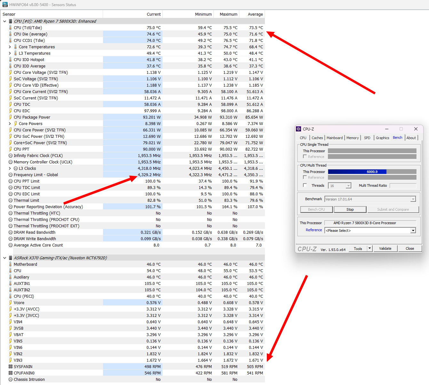The image size is (429, 385).
Task: Click lightning icon beside CPU Package Power
Action: tap(11, 117)
